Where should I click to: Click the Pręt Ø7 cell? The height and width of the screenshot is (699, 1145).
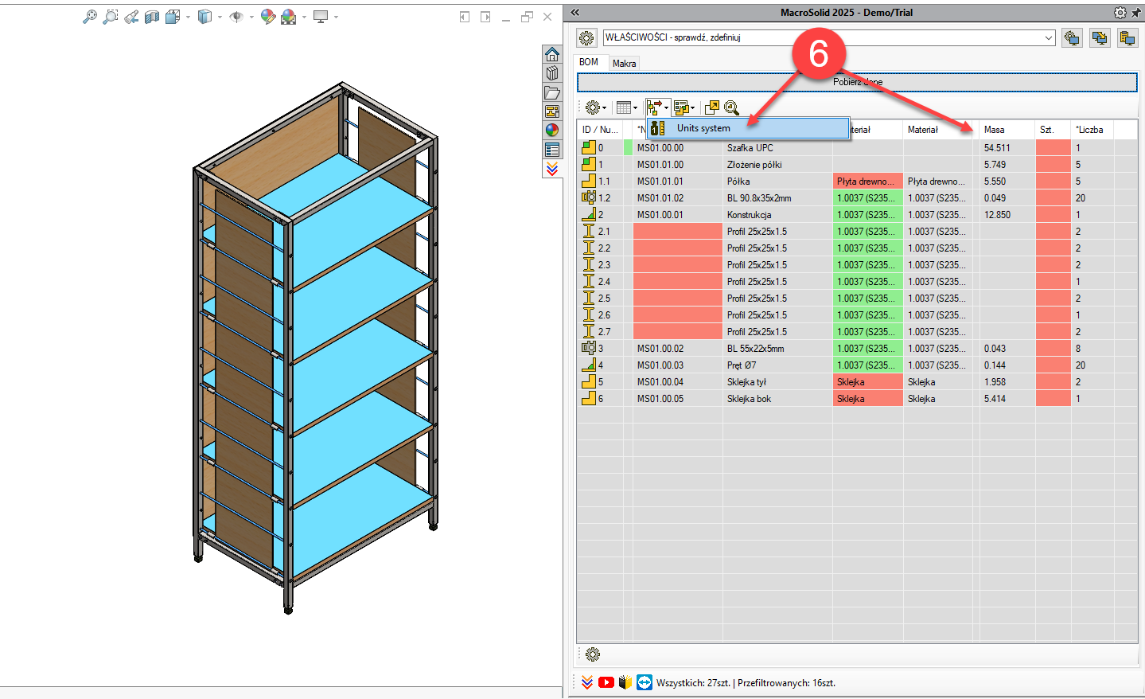[777, 365]
